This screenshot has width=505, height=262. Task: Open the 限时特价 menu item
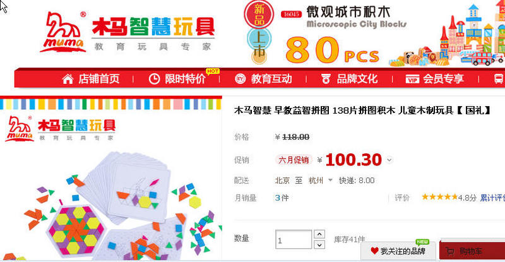pyautogui.click(x=185, y=79)
